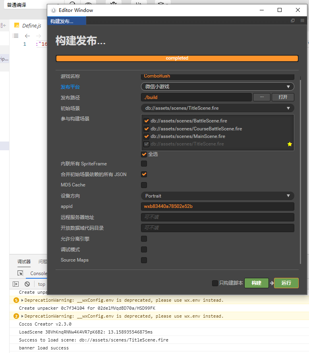
Task: Click the element inspector icon in debugger
Action: [20, 273]
